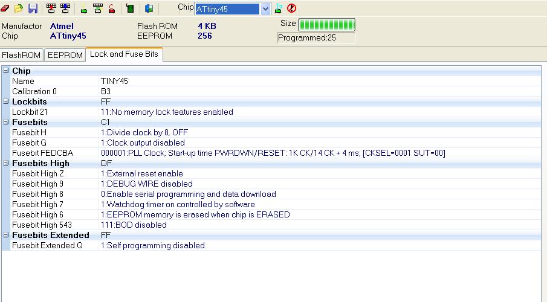Screen dimensions: 547x302
Task: Collapse the Chip section in the tree
Action: coord(6,71)
